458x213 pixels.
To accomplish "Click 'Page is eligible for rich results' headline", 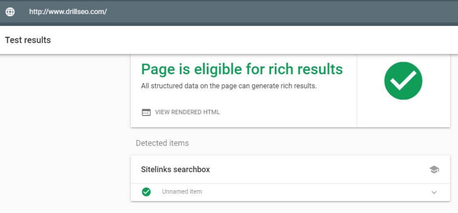I will pos(242,69).
